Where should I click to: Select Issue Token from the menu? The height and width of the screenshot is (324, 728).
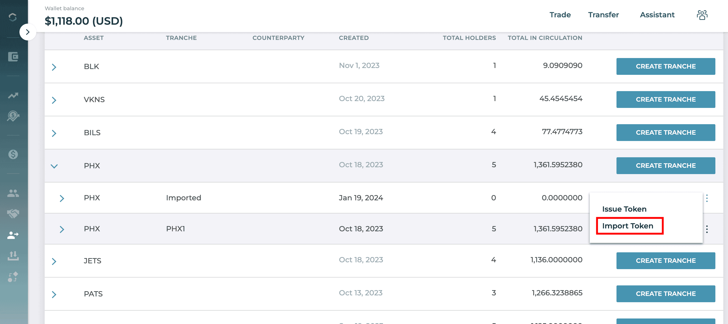click(x=624, y=209)
